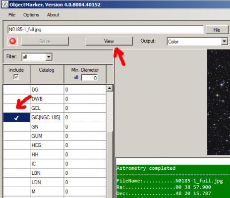This screenshot has width=230, height=198.
Task: Toggle include cell for HH catalog
Action: [16, 154]
